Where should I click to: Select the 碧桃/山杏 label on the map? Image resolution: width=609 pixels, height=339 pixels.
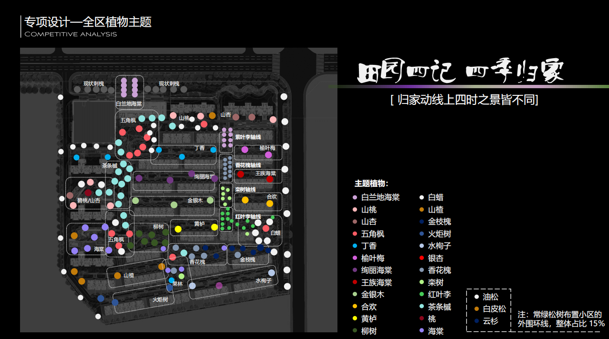click(x=89, y=201)
